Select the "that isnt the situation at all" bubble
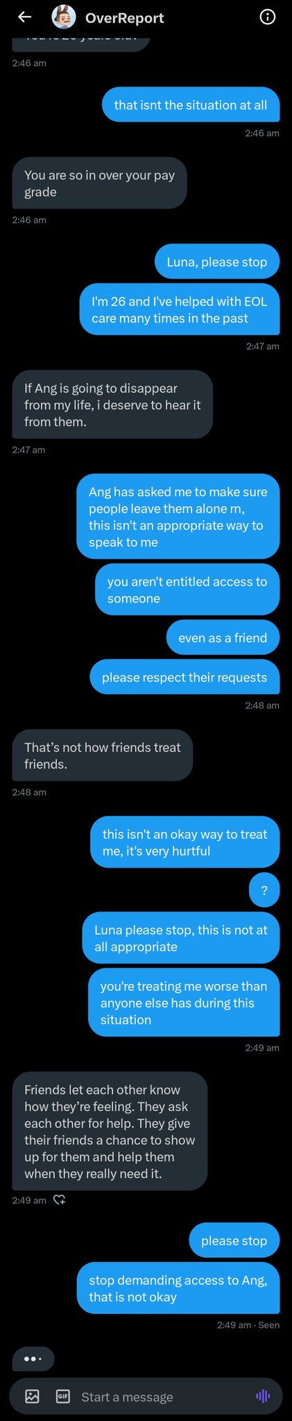This screenshot has width=292, height=1421. point(191,105)
